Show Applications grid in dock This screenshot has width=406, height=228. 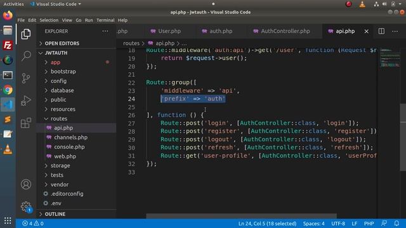click(8, 220)
